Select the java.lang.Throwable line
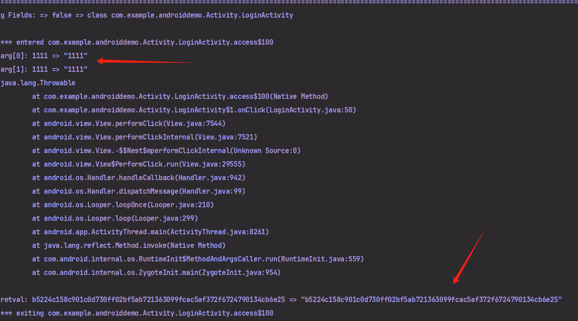The image size is (578, 321). (38, 83)
